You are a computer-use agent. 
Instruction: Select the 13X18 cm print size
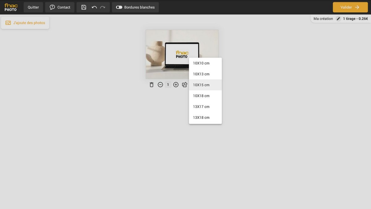pos(201,117)
